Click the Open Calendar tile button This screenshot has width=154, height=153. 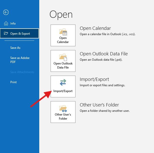tap(63, 35)
